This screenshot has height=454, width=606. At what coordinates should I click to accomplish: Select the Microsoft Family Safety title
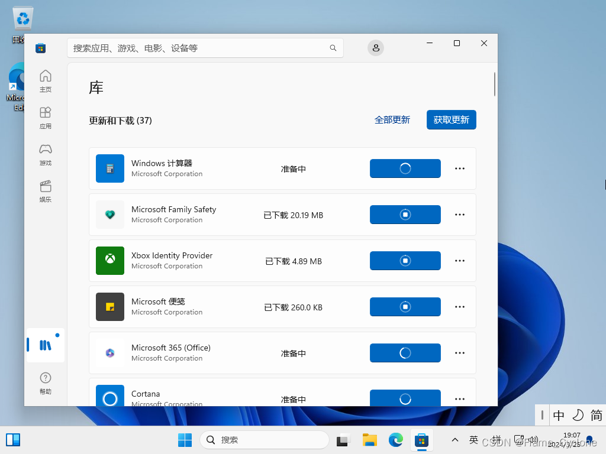pyautogui.click(x=173, y=209)
